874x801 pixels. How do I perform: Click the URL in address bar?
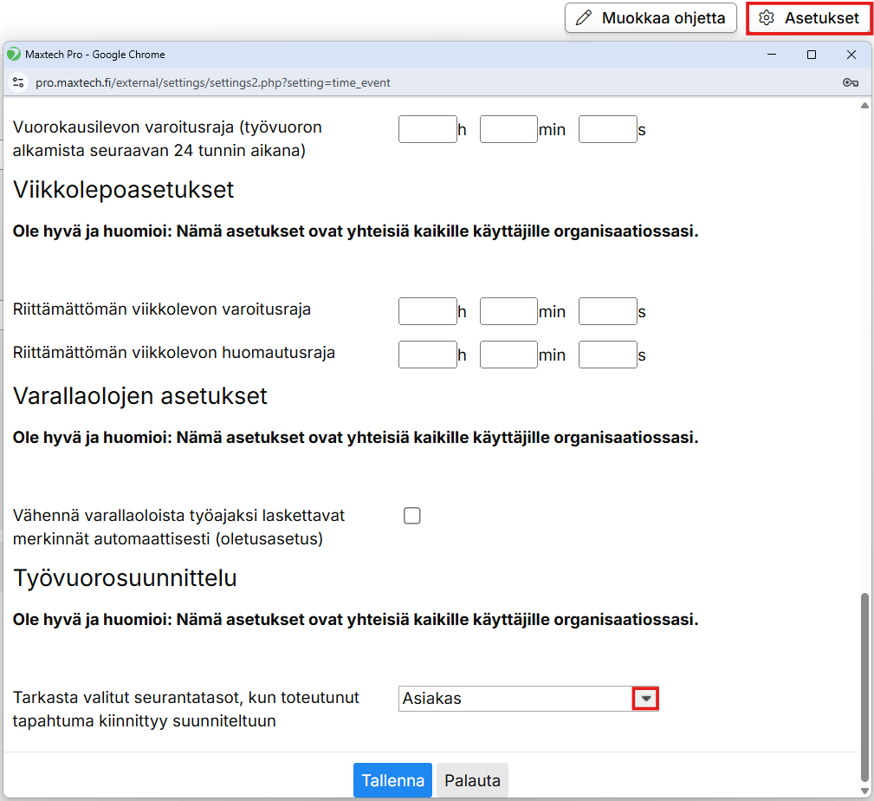[x=212, y=82]
